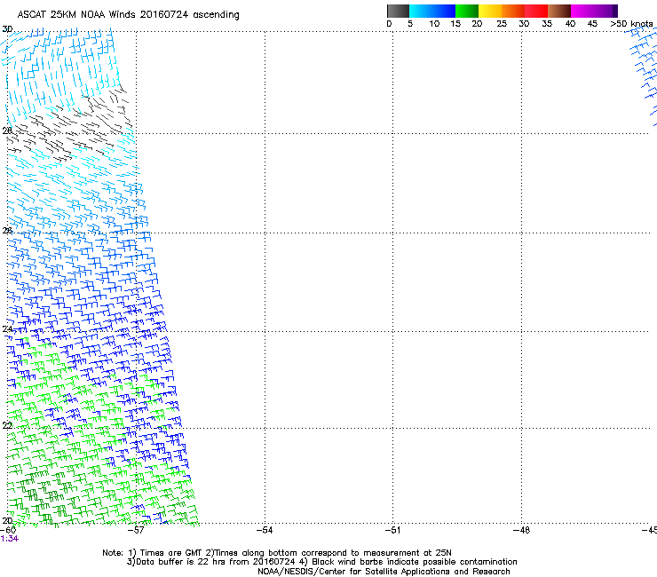Click the red 30-35 knots color bar segment

point(536,11)
